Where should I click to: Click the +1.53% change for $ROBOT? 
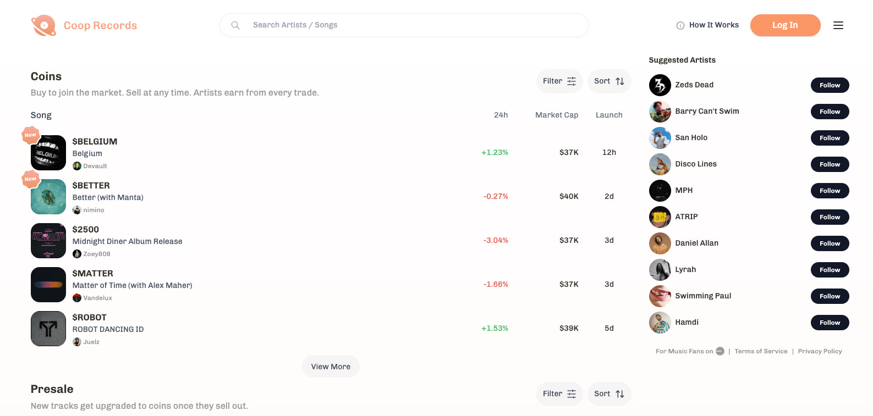click(x=495, y=328)
